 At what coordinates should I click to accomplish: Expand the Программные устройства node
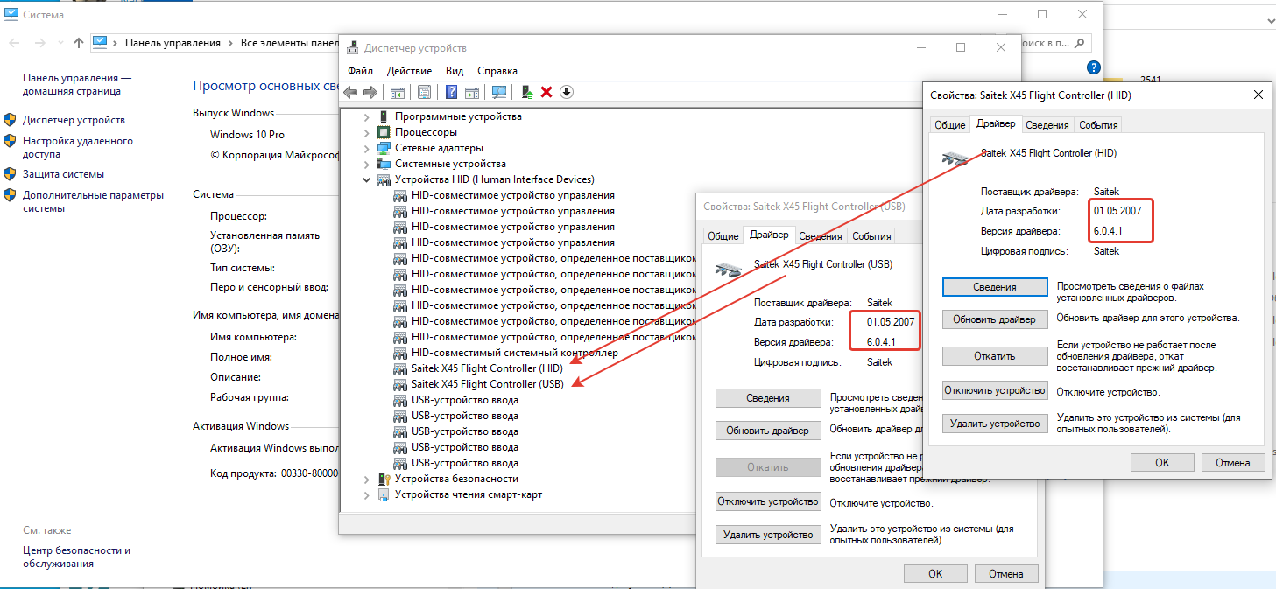click(367, 116)
